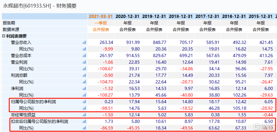Select the 2016-12-31 column header
277x132 pixels.
coord(234,16)
